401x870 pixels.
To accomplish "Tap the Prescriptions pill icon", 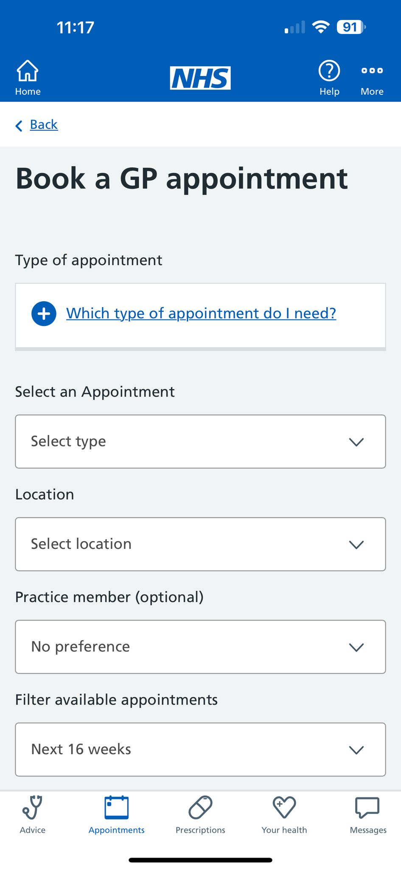I will 200,806.
